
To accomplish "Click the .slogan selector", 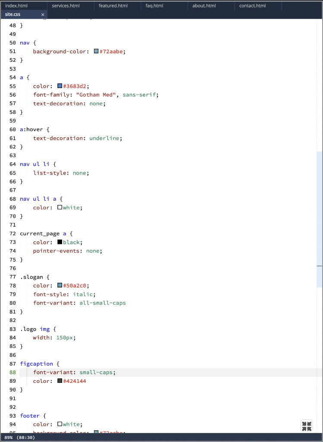I will [x=31, y=277].
